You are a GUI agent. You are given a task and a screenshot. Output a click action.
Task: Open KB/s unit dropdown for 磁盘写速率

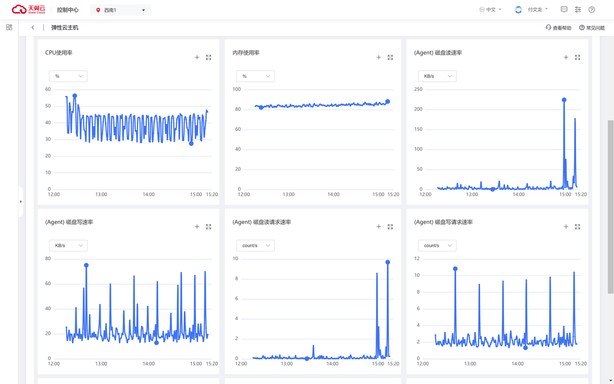(x=68, y=245)
